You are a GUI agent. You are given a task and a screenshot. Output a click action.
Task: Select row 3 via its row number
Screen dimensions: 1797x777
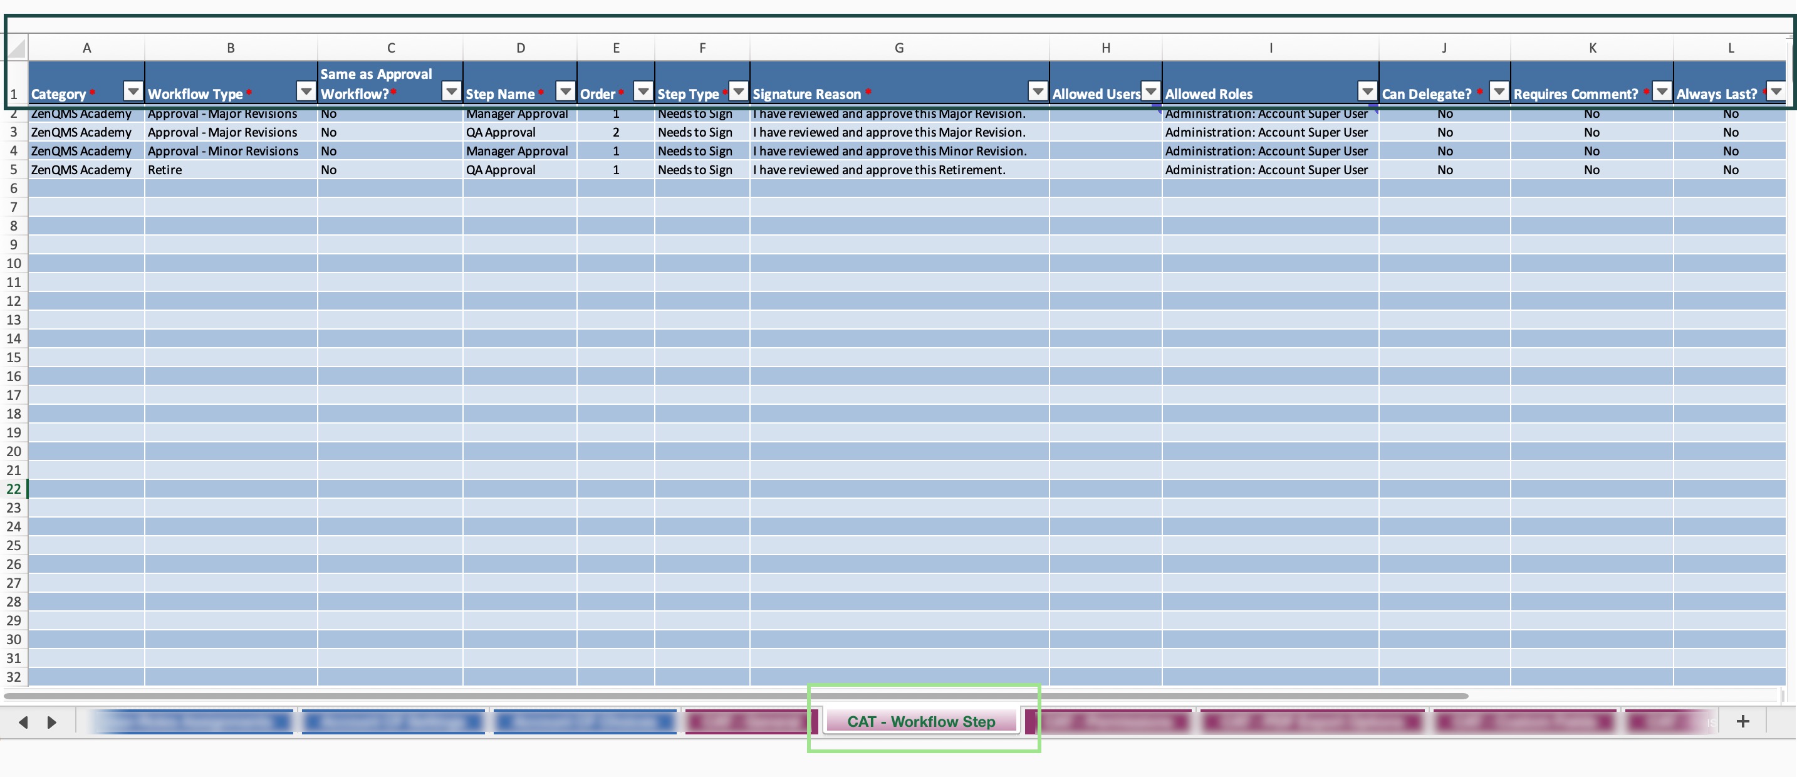14,132
